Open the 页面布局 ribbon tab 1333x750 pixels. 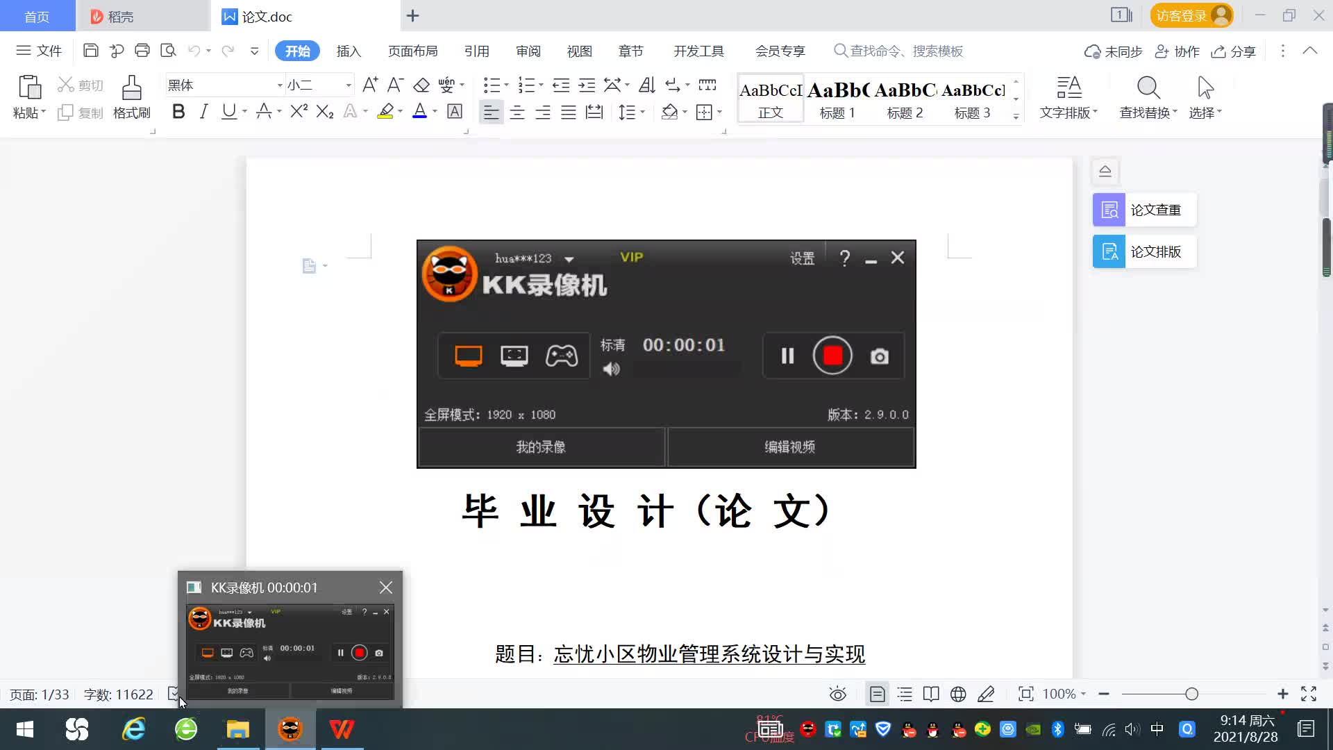pyautogui.click(x=412, y=51)
